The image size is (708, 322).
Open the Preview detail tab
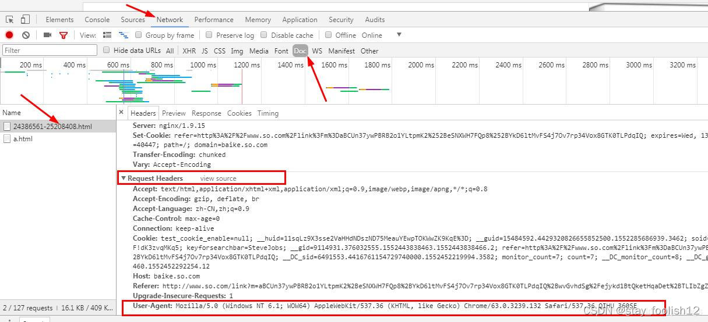click(174, 113)
